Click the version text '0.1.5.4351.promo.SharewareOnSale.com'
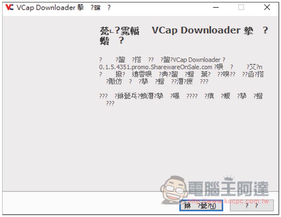Image resolution: width=281 pixels, height=217 pixels. point(156,67)
